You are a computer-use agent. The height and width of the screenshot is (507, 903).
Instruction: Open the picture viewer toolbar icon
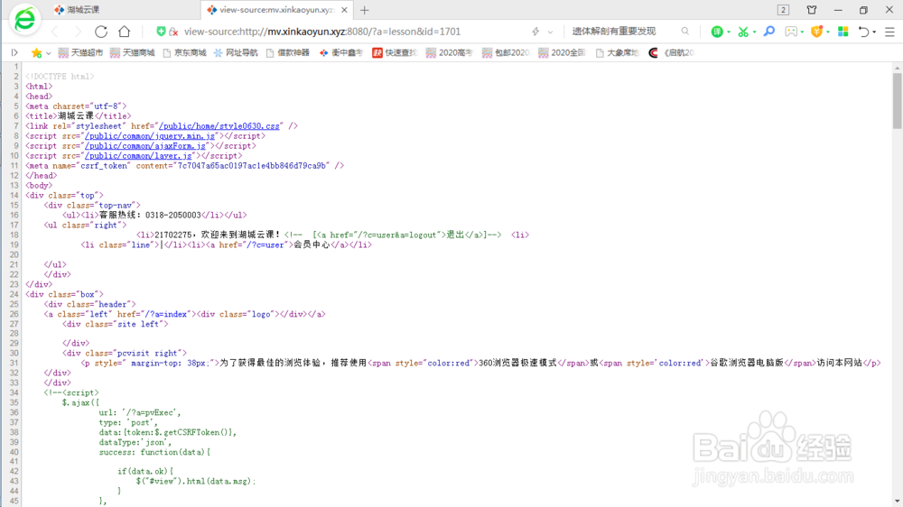pos(791,32)
